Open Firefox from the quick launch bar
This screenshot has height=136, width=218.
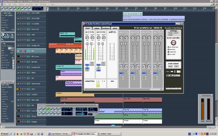(x=18, y=134)
